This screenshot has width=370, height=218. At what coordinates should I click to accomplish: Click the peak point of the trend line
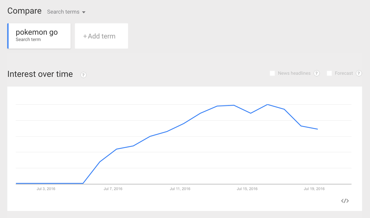pyautogui.click(x=268, y=105)
